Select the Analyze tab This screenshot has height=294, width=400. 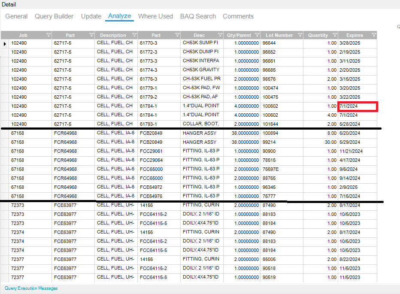[119, 16]
